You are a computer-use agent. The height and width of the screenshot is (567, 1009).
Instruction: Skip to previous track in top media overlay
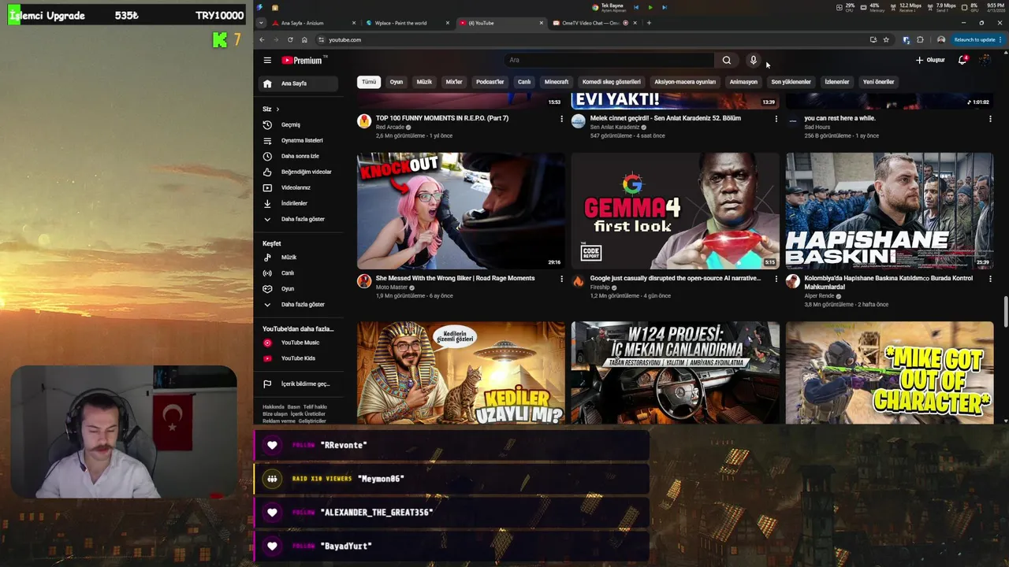click(x=635, y=7)
